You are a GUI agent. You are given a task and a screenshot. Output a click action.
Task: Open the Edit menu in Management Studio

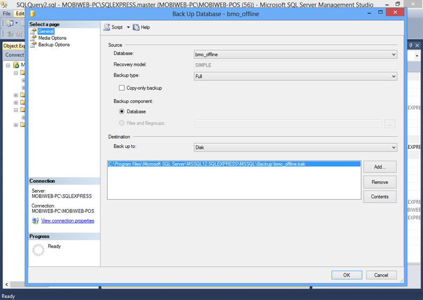(x=20, y=14)
